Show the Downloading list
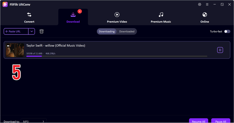 tap(107, 32)
